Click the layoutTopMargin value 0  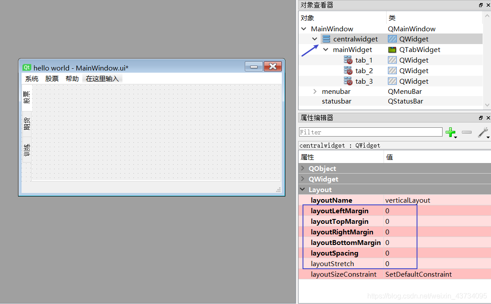388,222
